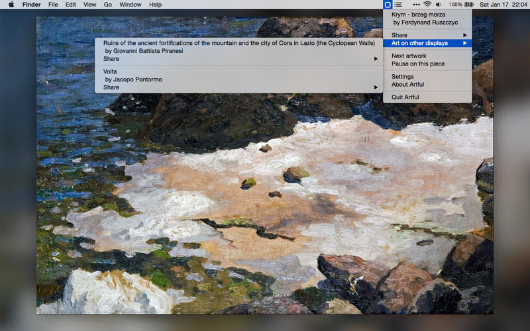Open the Edit menu
Image resolution: width=530 pixels, height=331 pixels.
(x=70, y=5)
